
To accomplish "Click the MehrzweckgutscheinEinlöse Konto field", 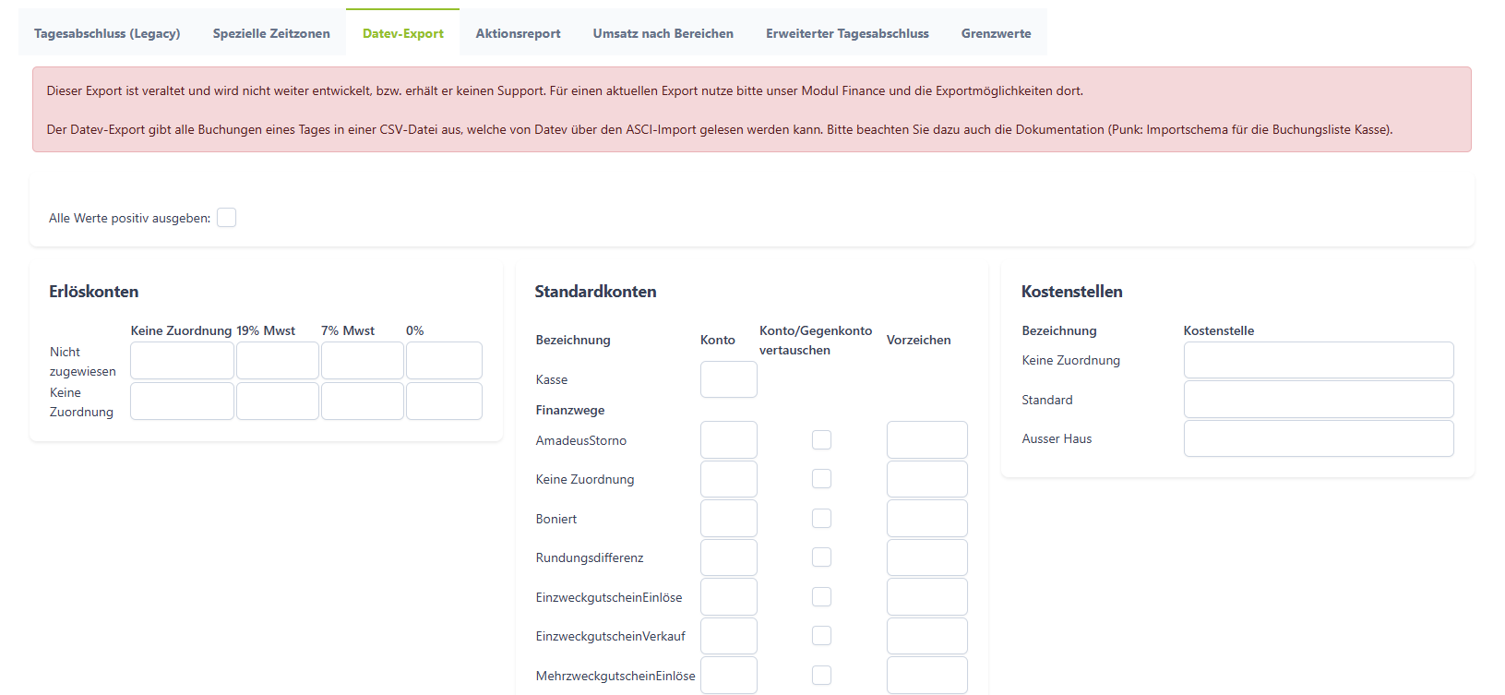I will click(729, 676).
